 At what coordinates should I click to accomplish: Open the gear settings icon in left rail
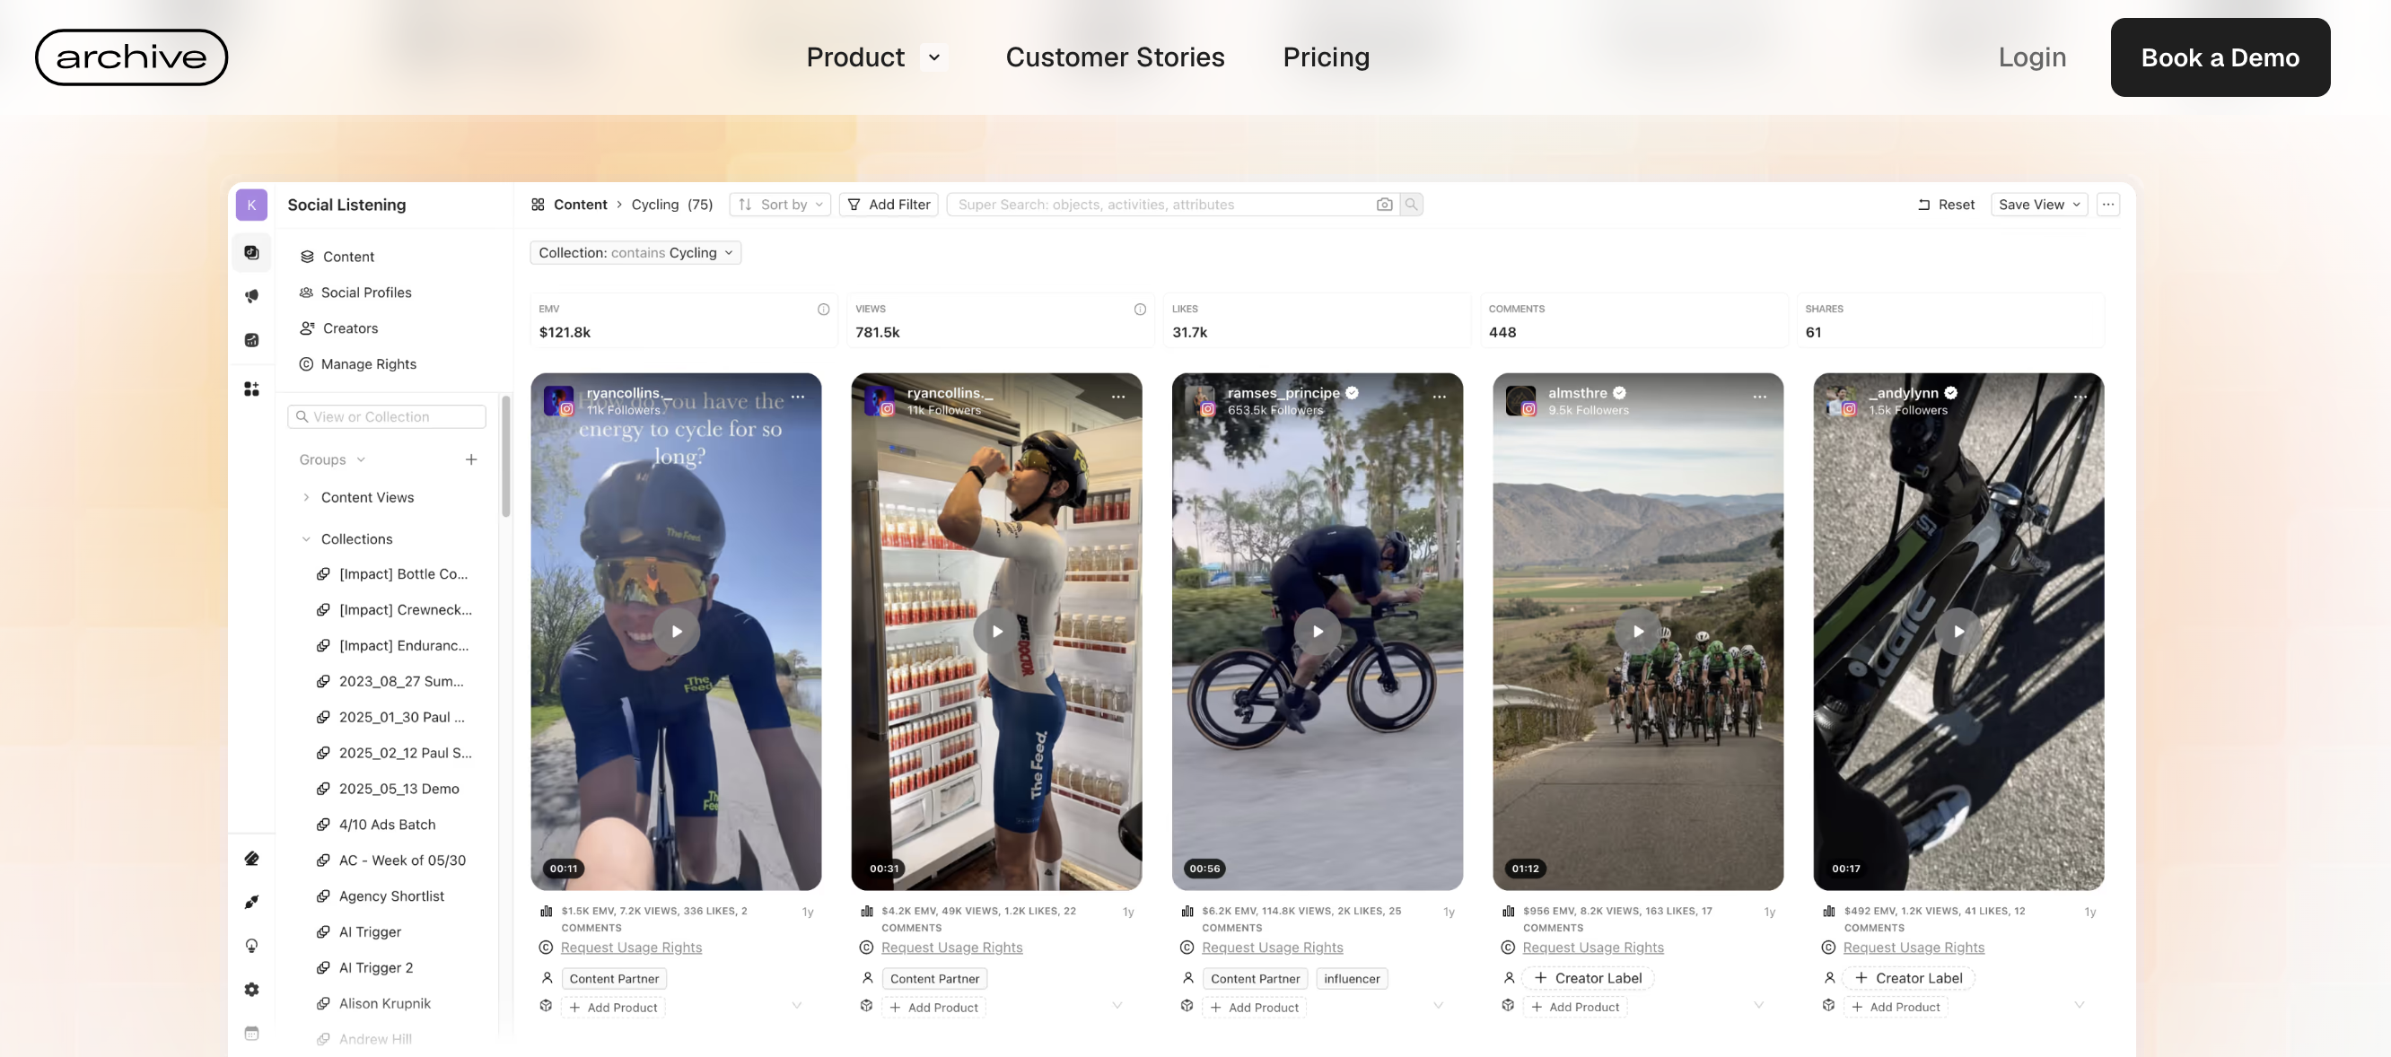(251, 990)
